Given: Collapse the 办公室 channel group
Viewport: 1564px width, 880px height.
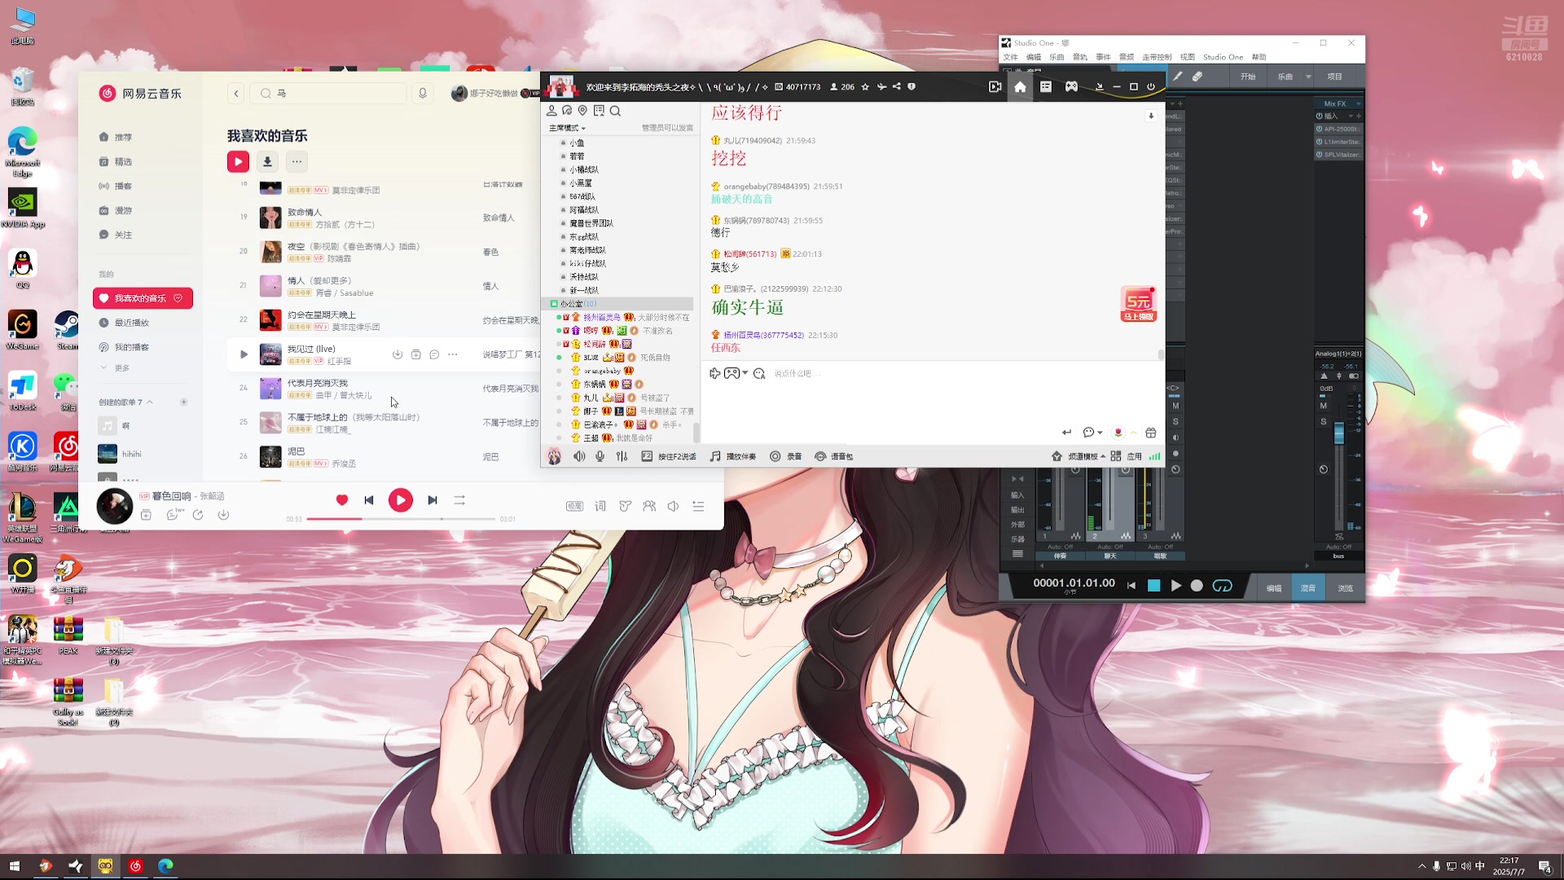Looking at the screenshot, I should pos(554,303).
